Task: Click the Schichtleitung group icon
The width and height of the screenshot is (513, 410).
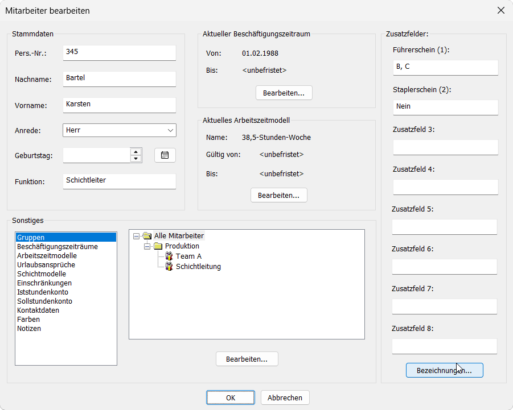Action: [x=169, y=266]
